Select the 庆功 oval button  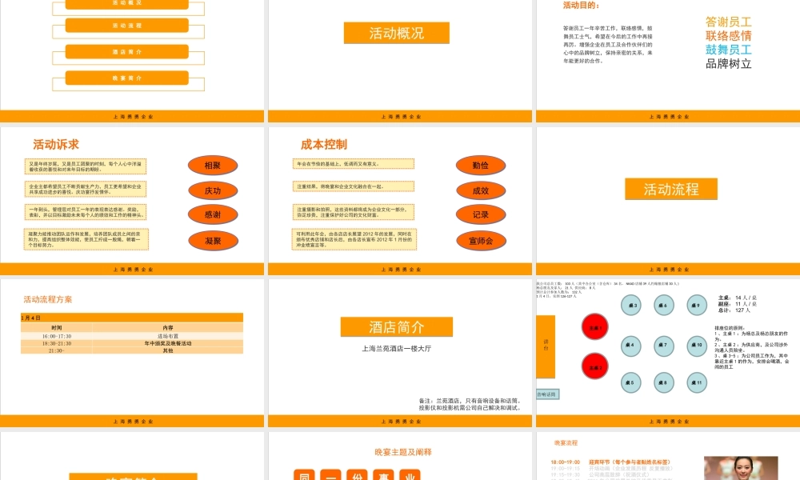tap(213, 190)
